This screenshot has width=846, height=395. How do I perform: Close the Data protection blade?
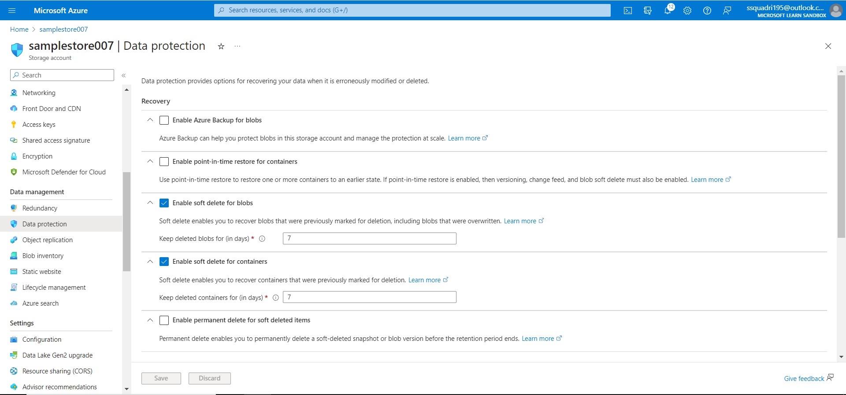click(x=828, y=46)
